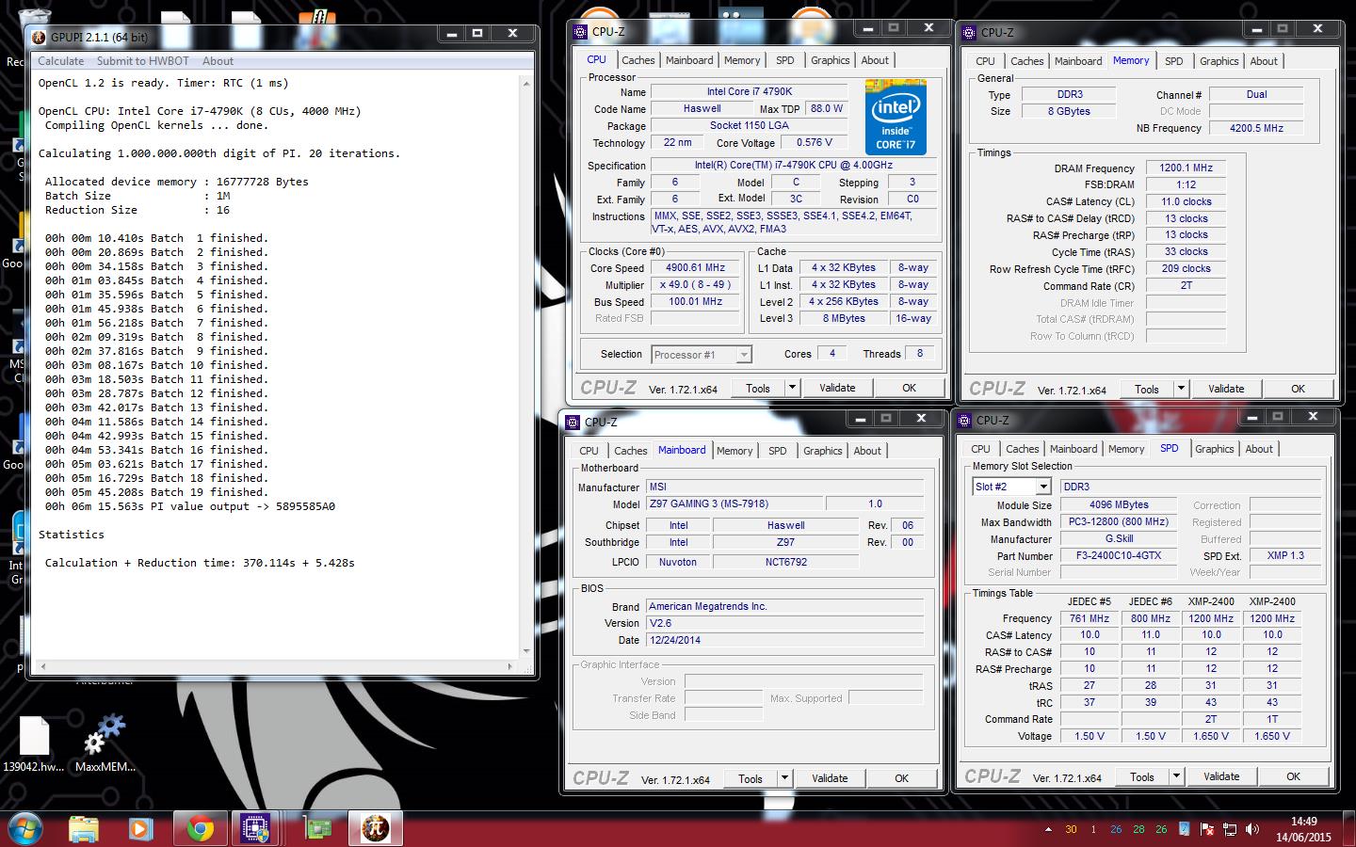Expand Tools arrow in SPD-tab window

point(1176,776)
